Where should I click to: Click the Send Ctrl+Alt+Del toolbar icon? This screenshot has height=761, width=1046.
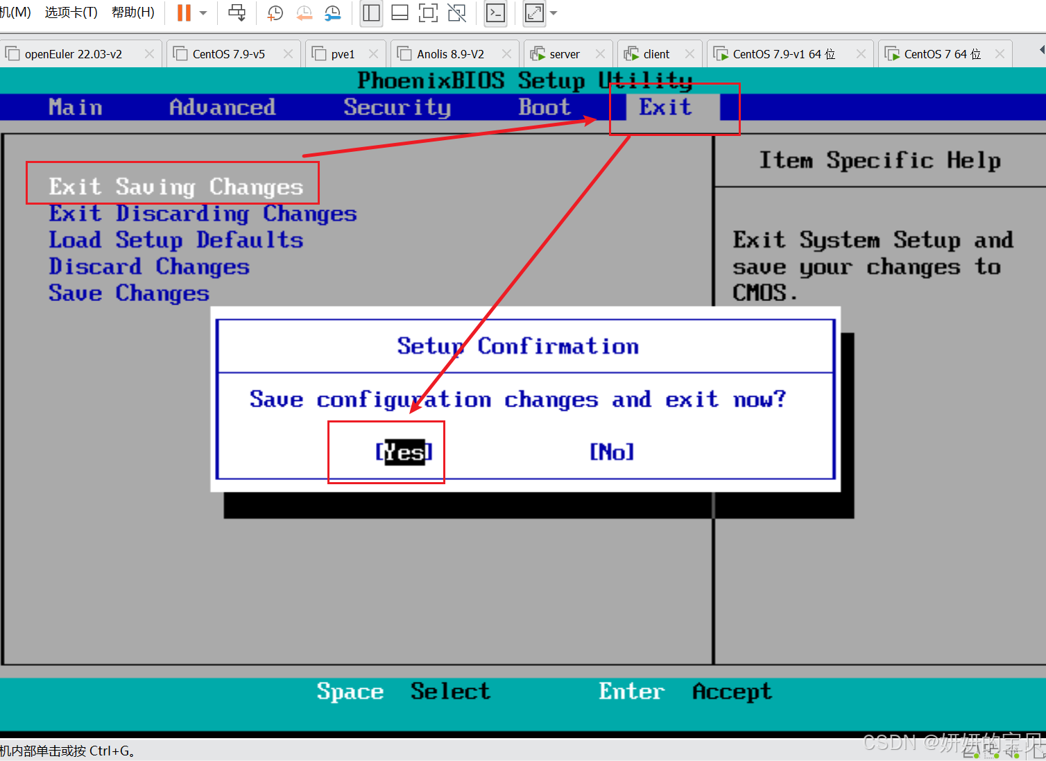(237, 12)
